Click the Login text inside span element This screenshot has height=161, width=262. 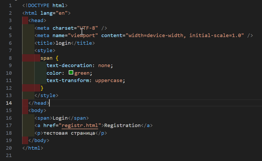pos(61,118)
